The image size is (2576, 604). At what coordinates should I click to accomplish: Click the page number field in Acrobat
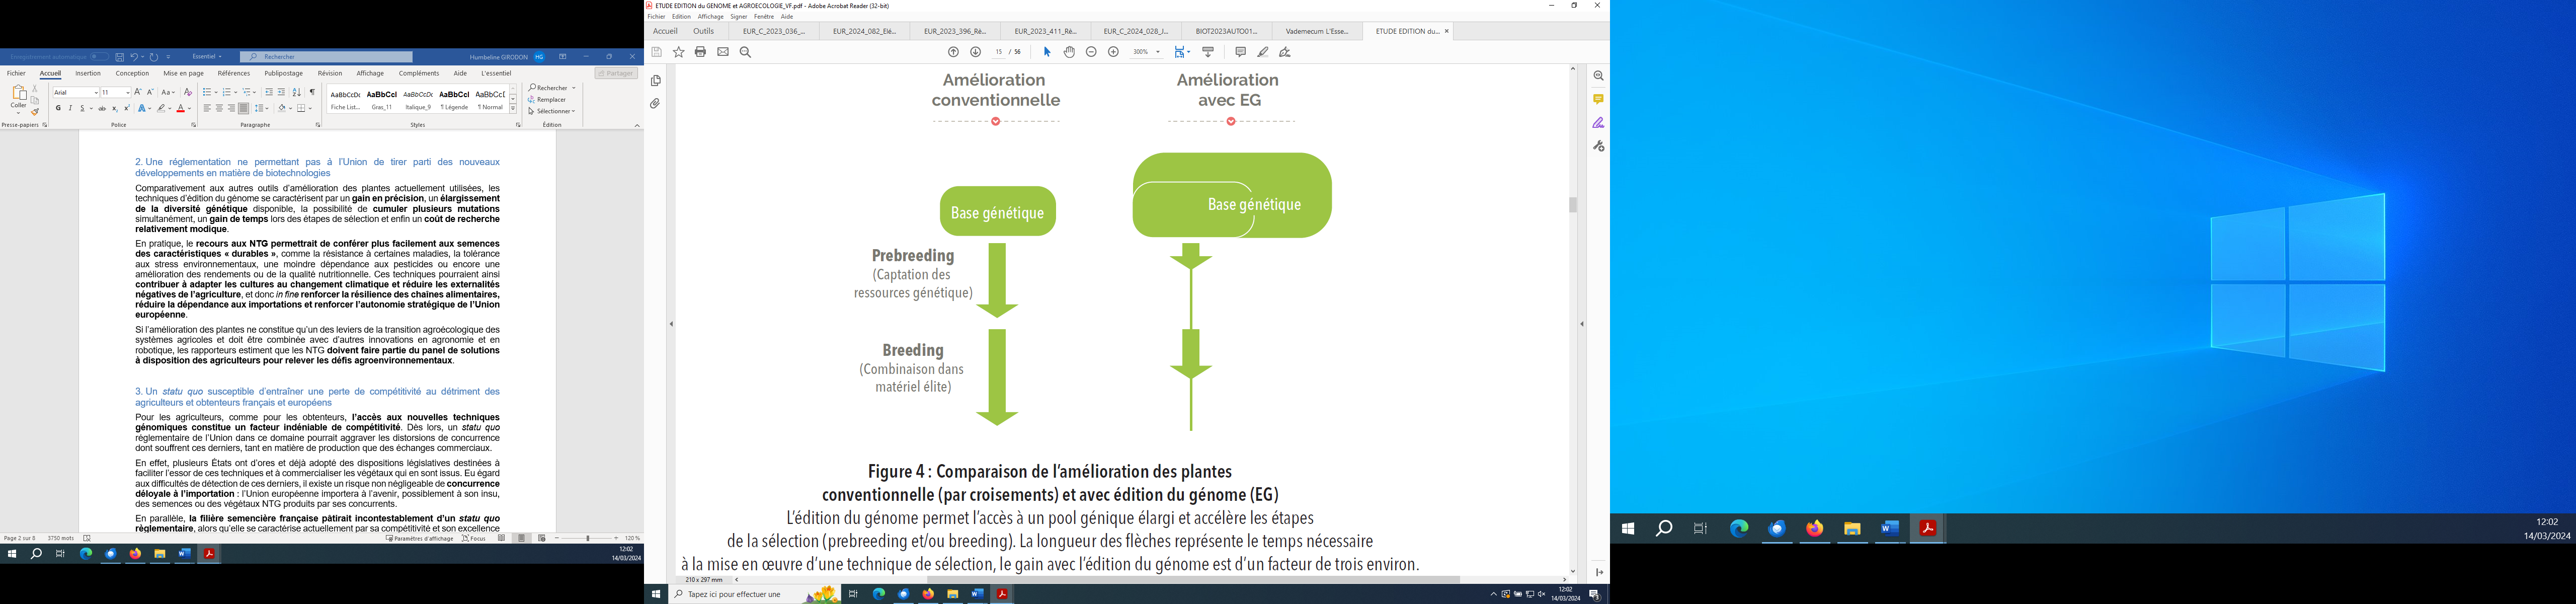coord(998,52)
